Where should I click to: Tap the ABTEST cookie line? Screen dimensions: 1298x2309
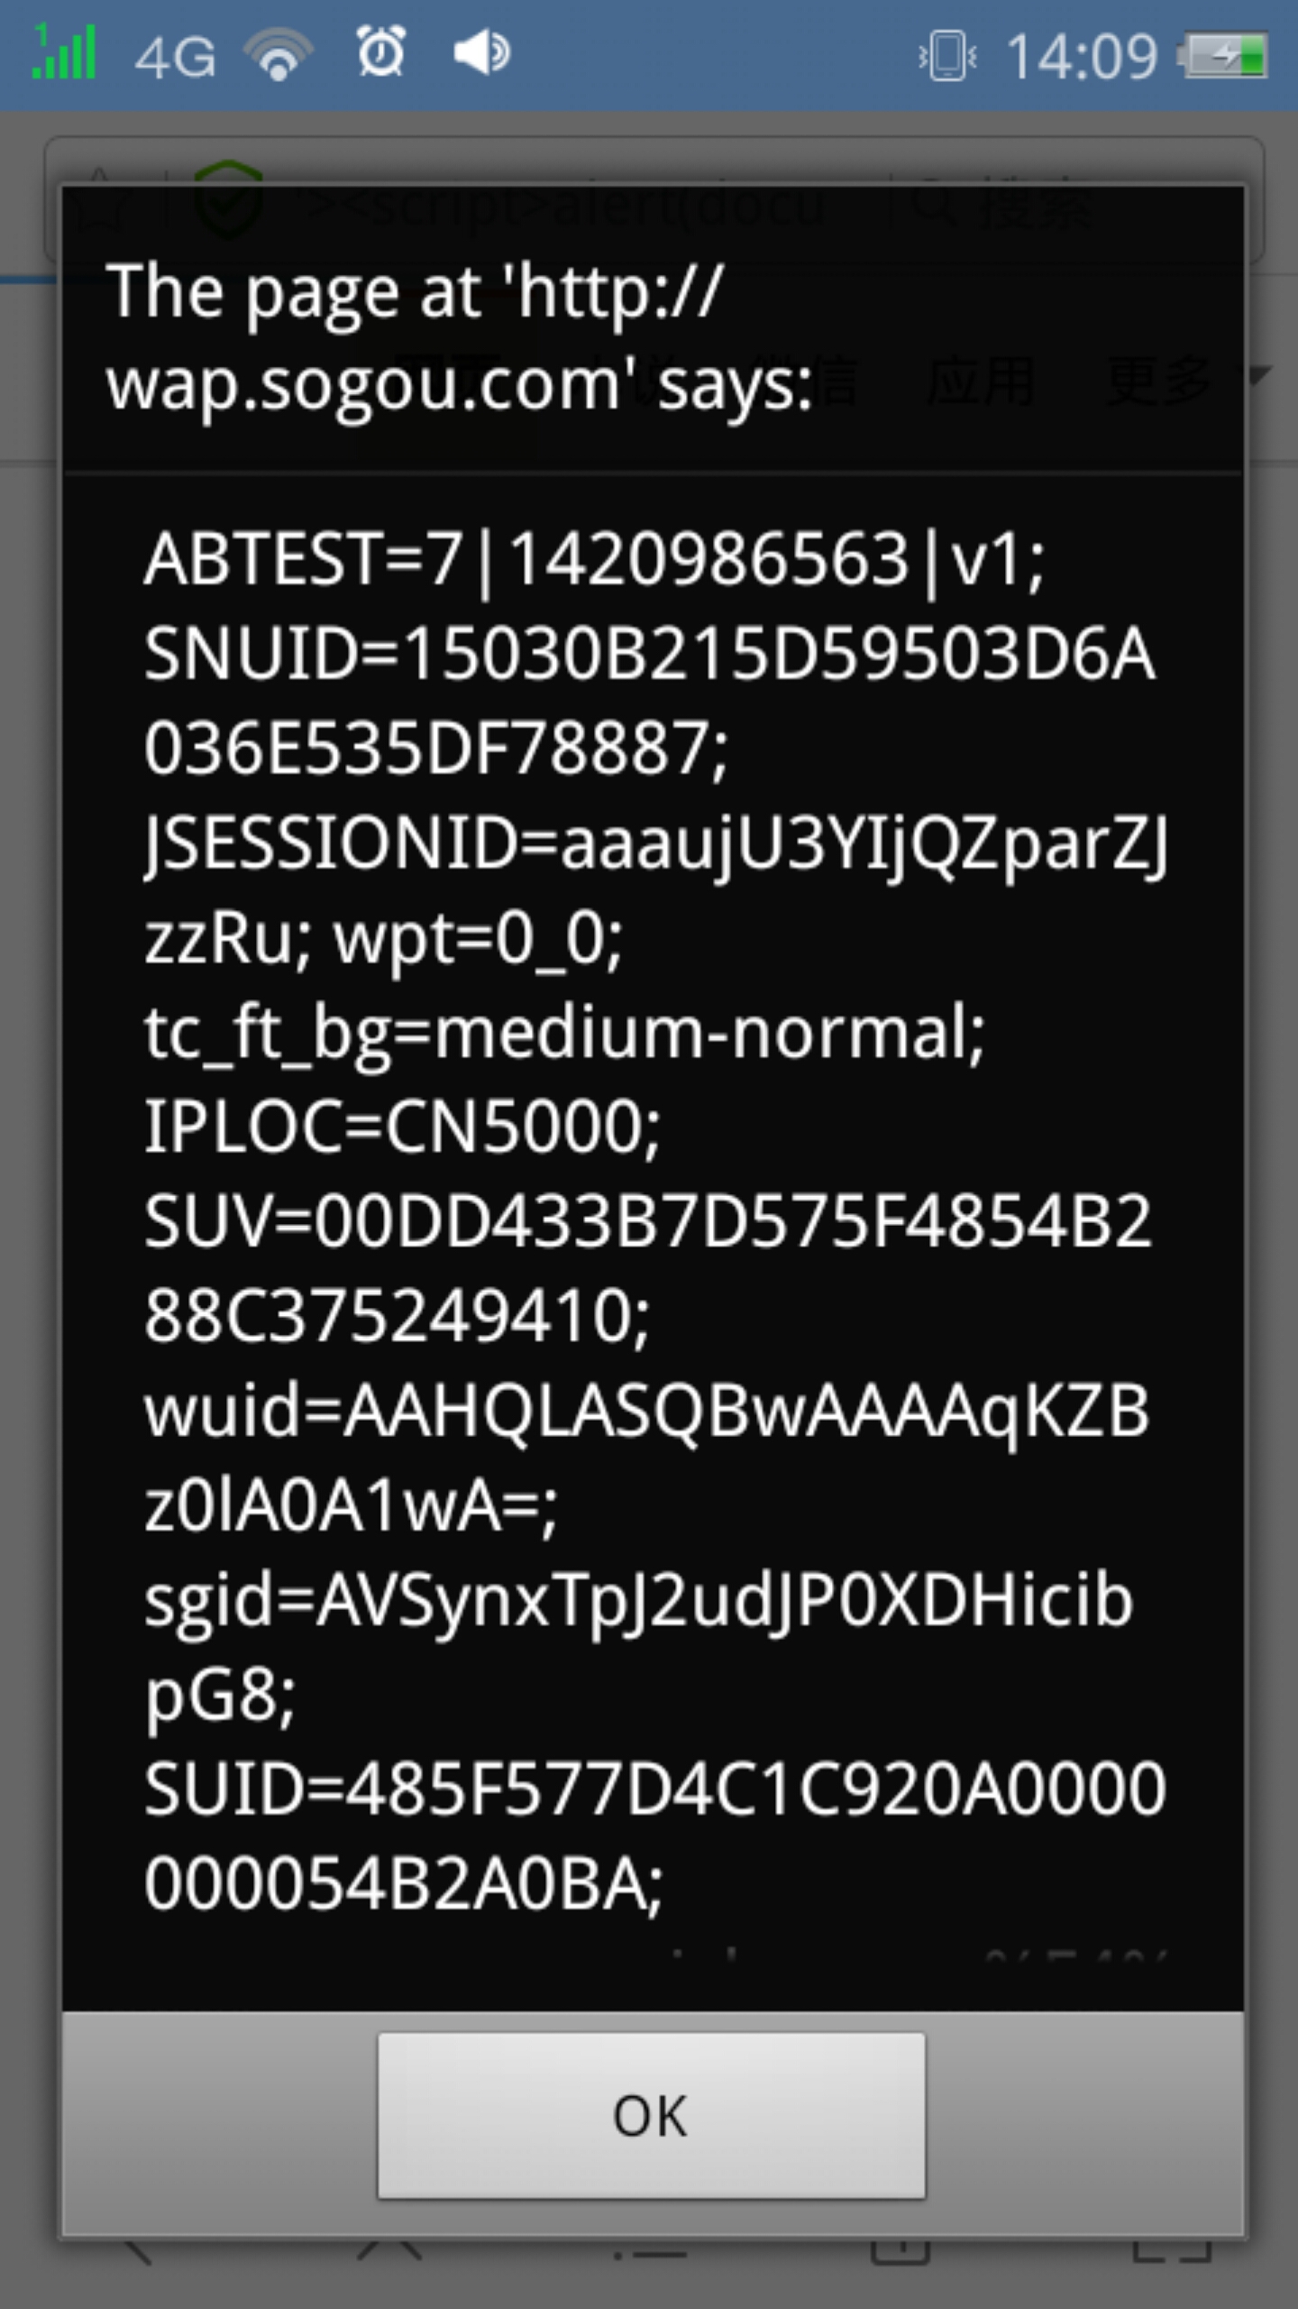(595, 559)
